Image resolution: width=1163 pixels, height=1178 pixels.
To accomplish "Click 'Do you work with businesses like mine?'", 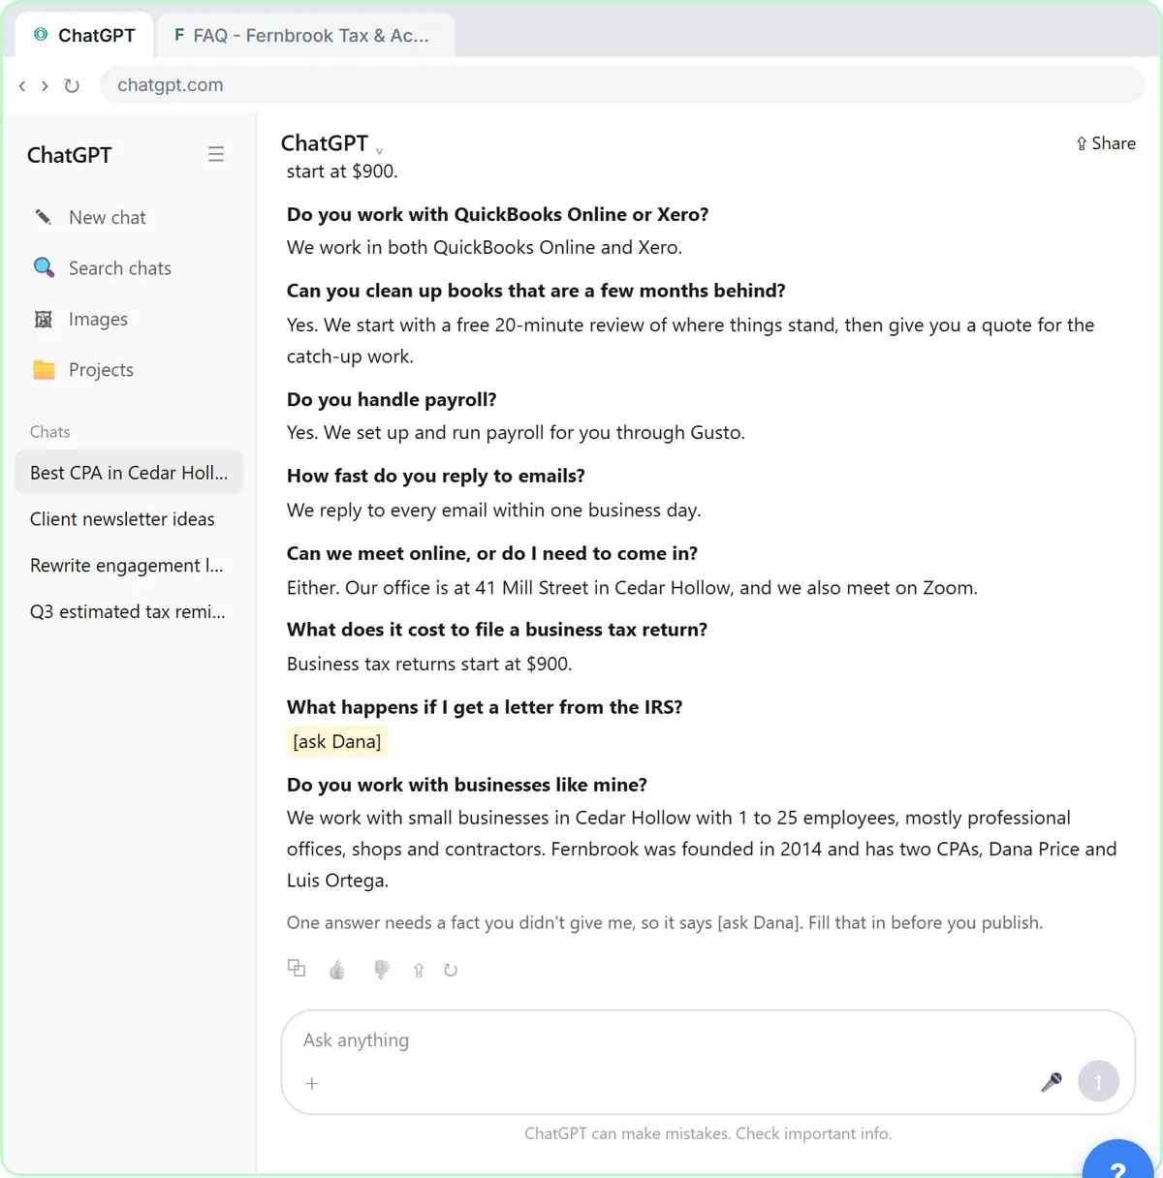I will click(467, 785).
